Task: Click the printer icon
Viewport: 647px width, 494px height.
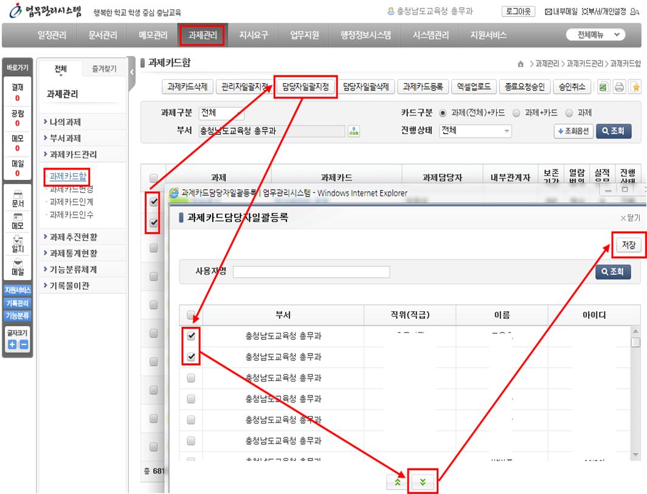Action: [x=620, y=87]
